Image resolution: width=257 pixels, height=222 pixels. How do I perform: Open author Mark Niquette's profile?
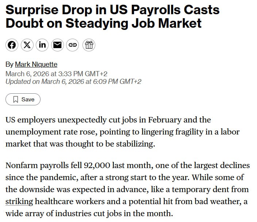[36, 65]
